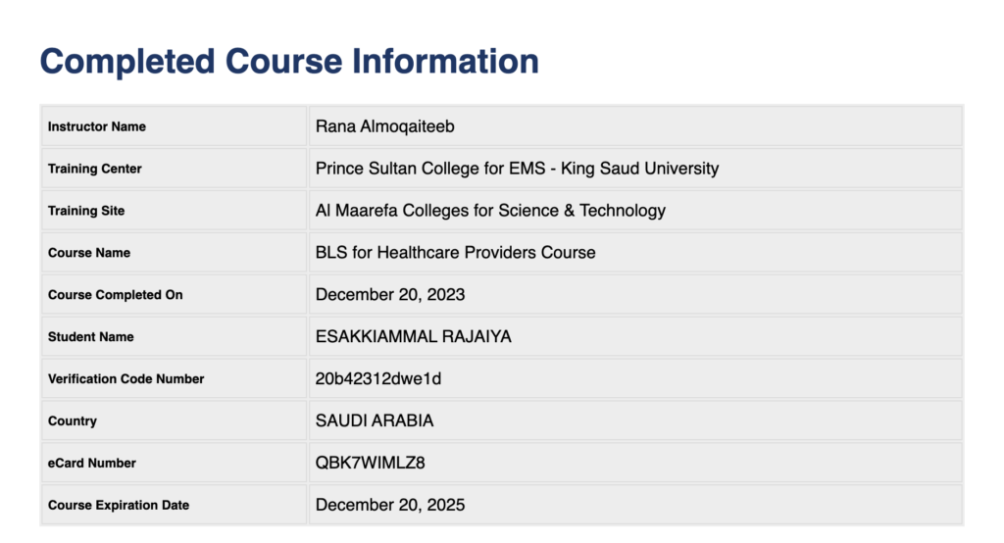Click the Country label cell
The height and width of the screenshot is (543, 1004).
click(x=73, y=421)
